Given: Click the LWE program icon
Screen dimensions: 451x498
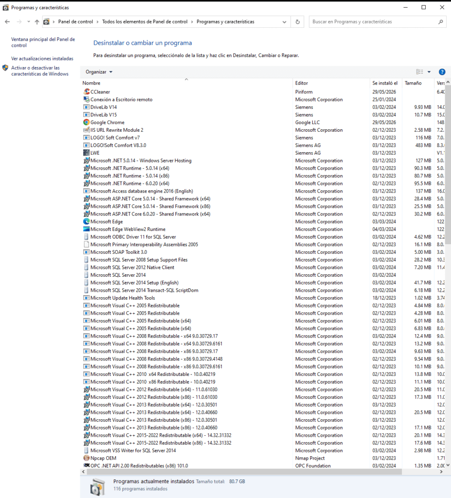Looking at the screenshot, I should click(86, 153).
